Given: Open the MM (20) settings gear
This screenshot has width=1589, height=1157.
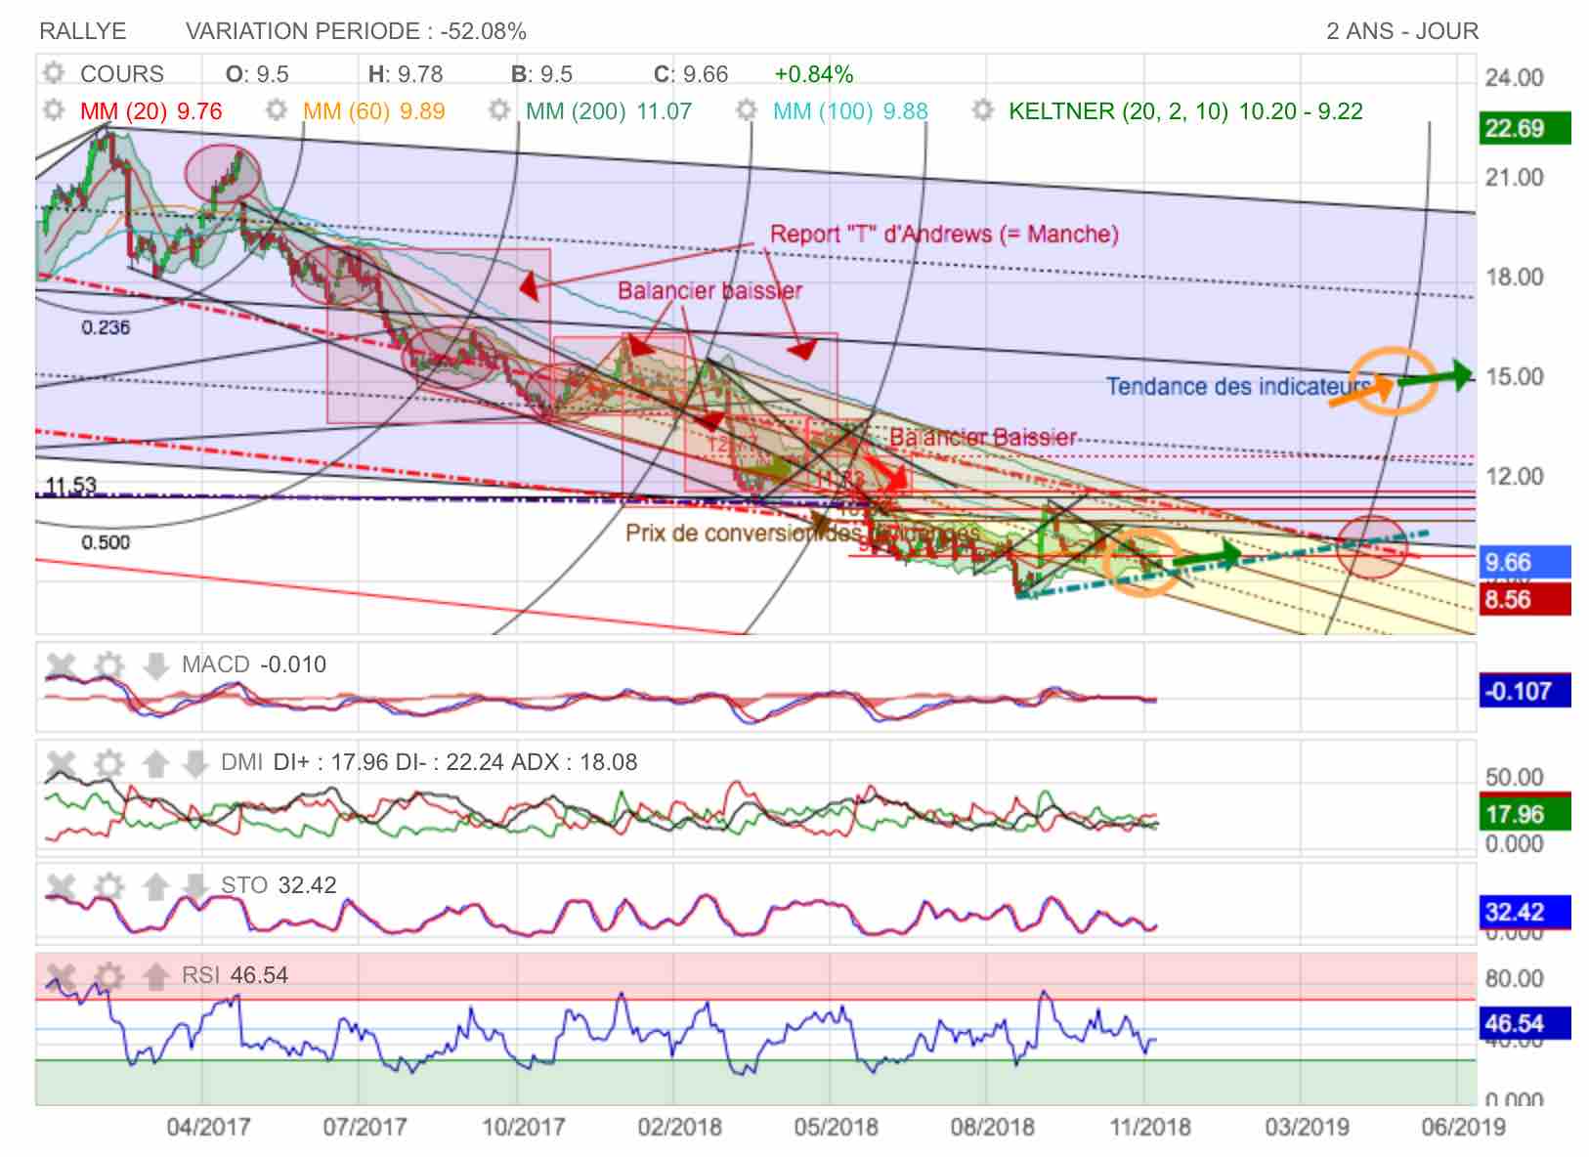Looking at the screenshot, I should [x=53, y=110].
